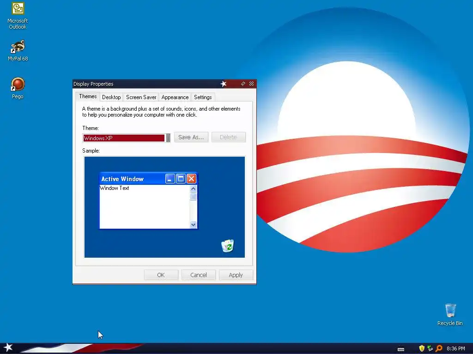Click the sample scrollbar up arrow
The image size is (473, 354).
(x=194, y=189)
